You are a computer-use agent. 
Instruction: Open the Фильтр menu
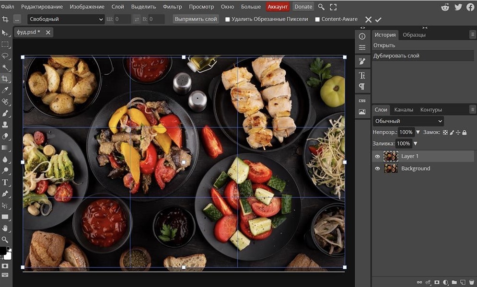click(172, 7)
